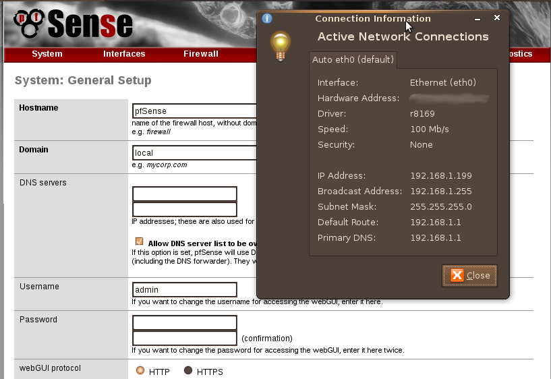Click the first Password field
The height and width of the screenshot is (379, 551).
pyautogui.click(x=185, y=322)
